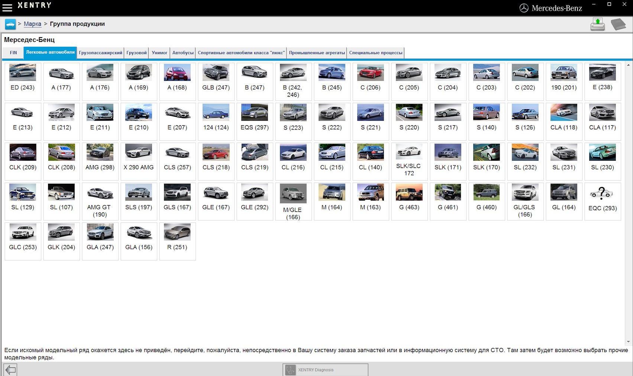The height and width of the screenshot is (376, 633).
Task: Select the GLC (253) model
Action: click(23, 242)
